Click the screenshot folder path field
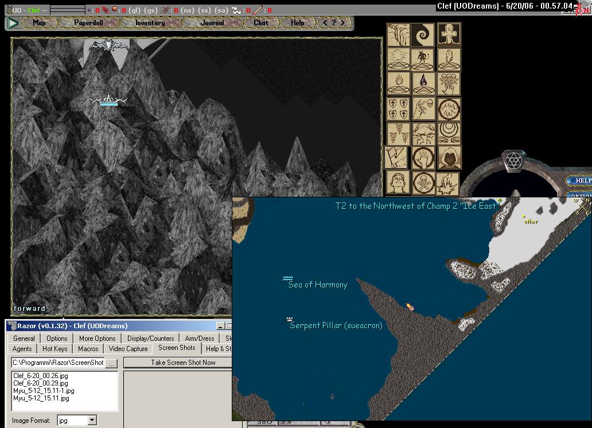 coord(58,363)
